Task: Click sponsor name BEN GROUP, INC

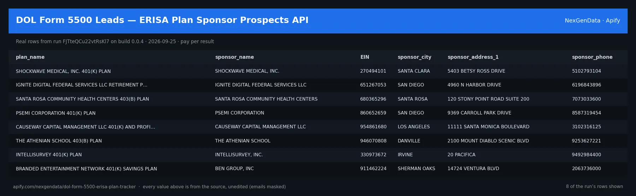Action: coord(234,169)
